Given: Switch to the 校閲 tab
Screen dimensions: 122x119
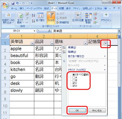Looking at the screenshot, I should point(61,8).
